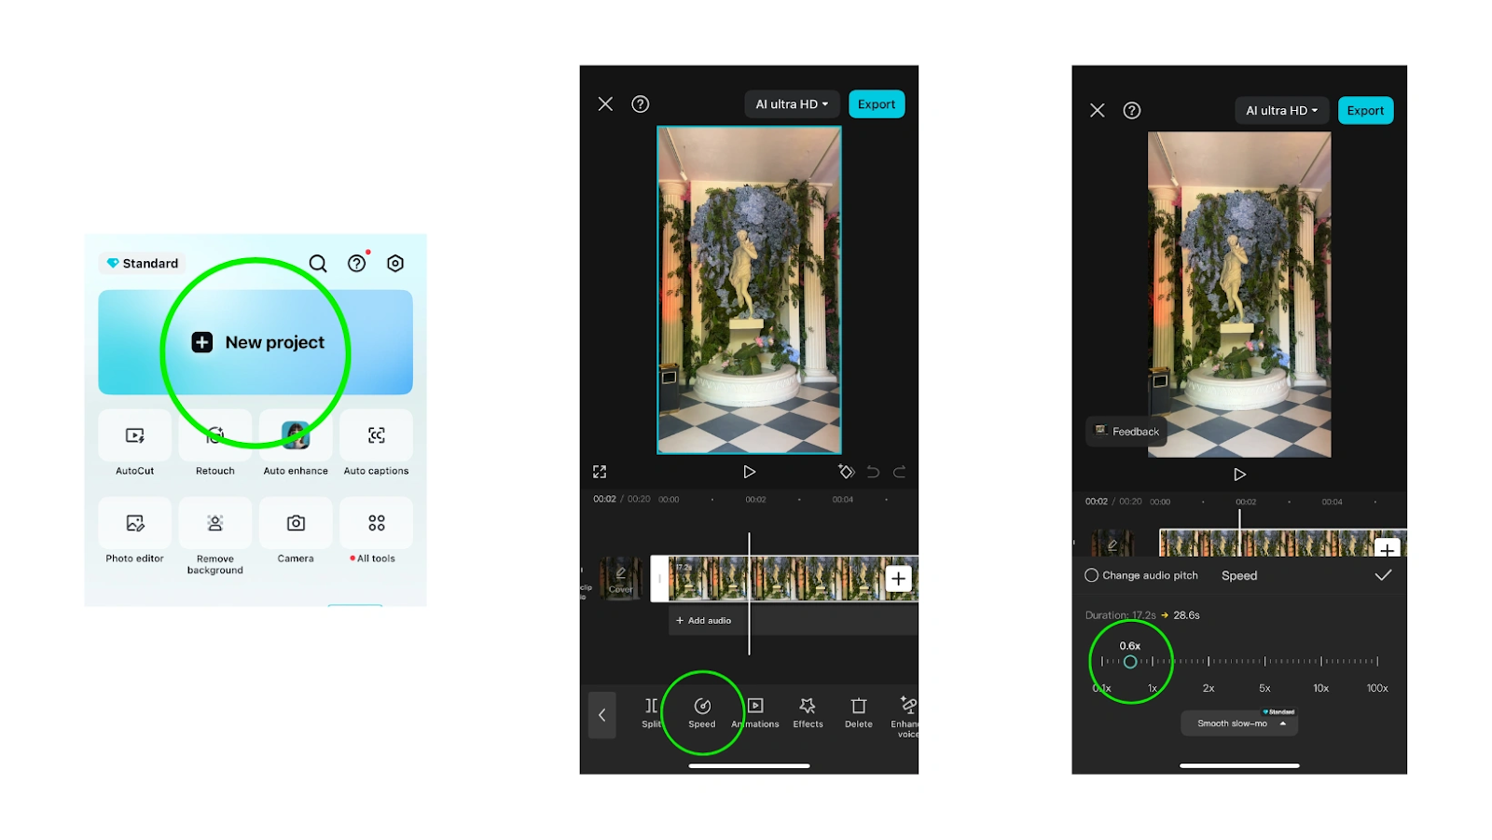This screenshot has height=840, width=1492.
Task: Open the Remove background tool
Action: (215, 537)
